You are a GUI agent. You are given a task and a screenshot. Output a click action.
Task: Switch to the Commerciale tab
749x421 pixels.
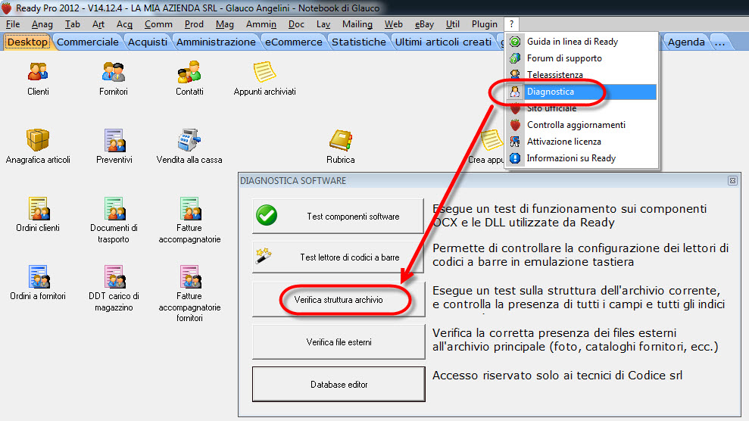click(87, 42)
